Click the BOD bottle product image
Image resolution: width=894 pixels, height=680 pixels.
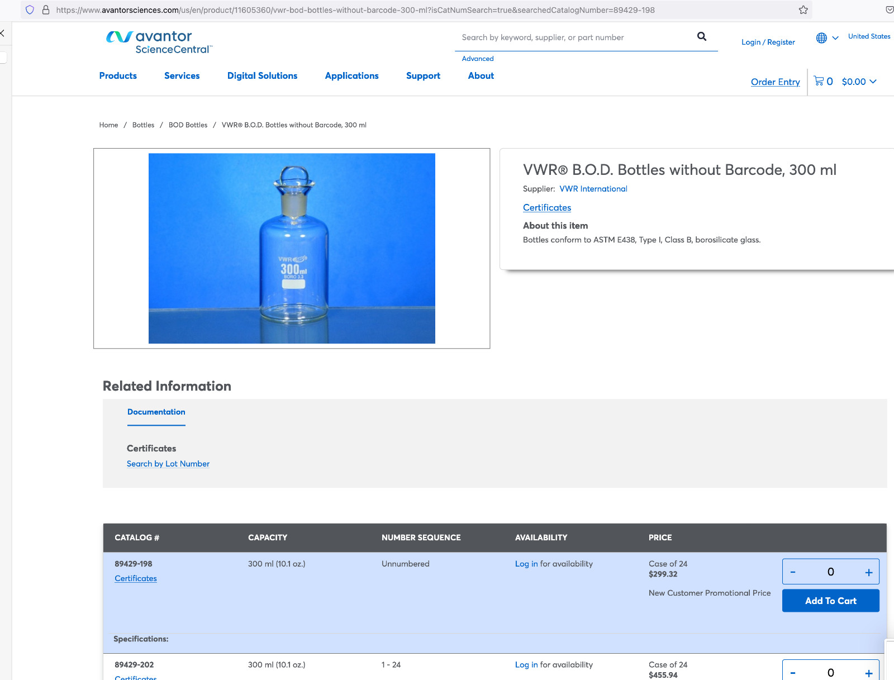[x=292, y=248]
